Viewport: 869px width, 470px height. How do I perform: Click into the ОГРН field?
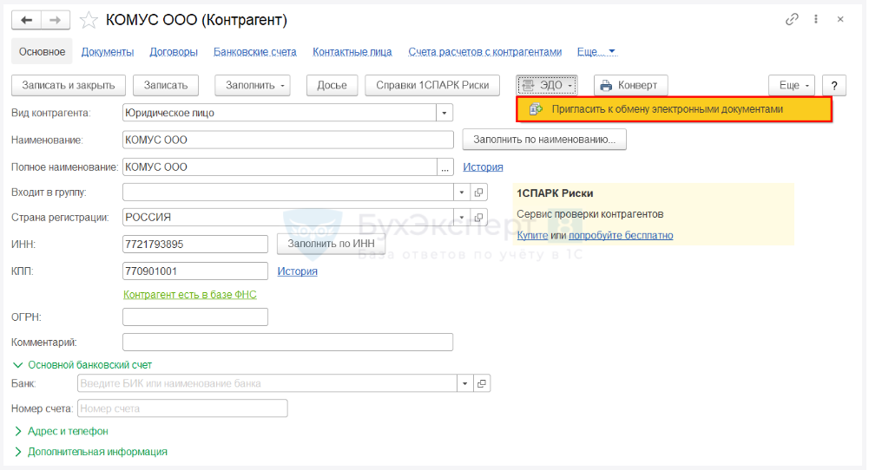click(195, 317)
